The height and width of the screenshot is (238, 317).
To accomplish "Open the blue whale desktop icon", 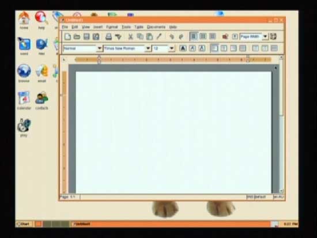I will pos(41,46).
